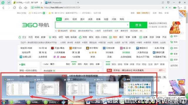Screen dimensions: 188x105
Task: Click the undo-close arrow icon in toolbar
Action: [179, 8]
